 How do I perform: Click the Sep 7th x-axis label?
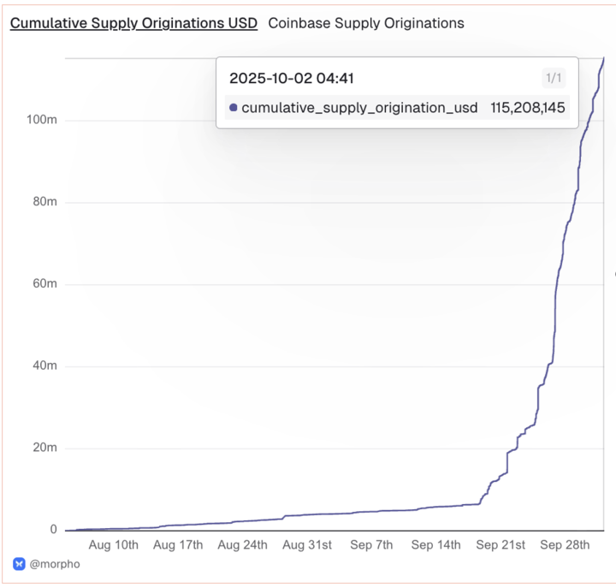pos(371,544)
